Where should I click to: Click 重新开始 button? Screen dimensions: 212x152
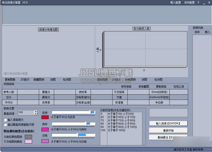168,131
